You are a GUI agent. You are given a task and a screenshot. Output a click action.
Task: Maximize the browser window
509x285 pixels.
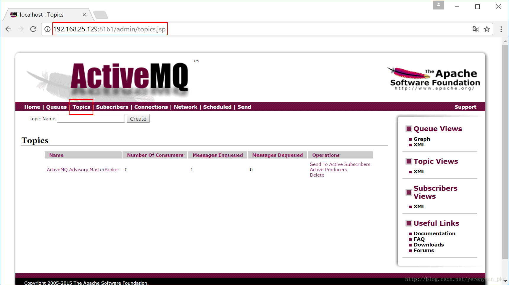coord(477,7)
